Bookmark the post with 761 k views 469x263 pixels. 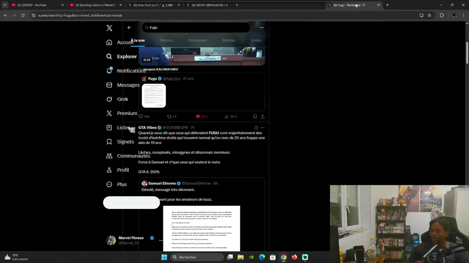(x=255, y=117)
